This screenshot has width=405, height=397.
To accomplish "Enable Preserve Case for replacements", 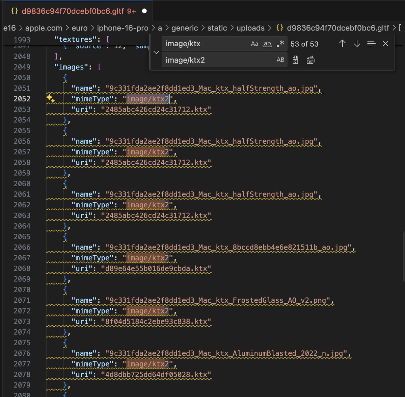I will click(280, 60).
